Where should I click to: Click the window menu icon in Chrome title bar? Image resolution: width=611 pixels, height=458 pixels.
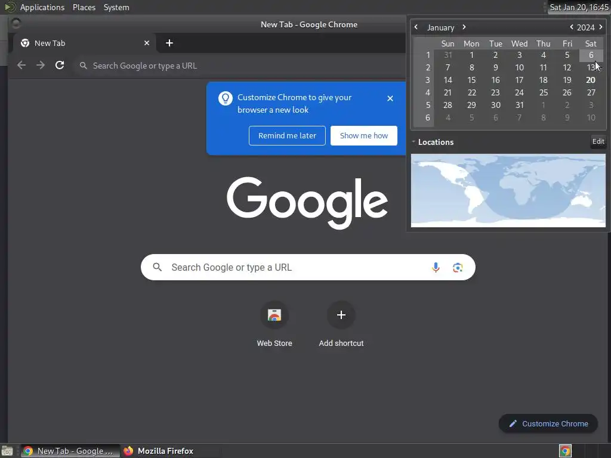(x=16, y=24)
